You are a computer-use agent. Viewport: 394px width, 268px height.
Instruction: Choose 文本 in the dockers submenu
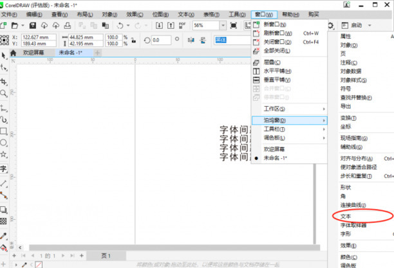(x=346, y=217)
